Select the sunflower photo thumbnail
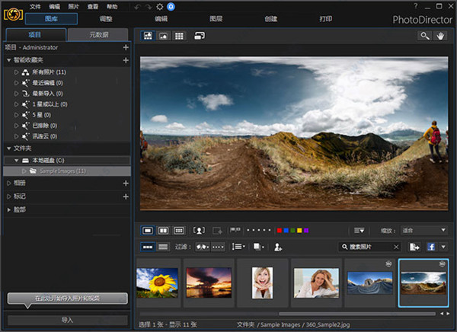This screenshot has height=332, width=457. [x=158, y=283]
